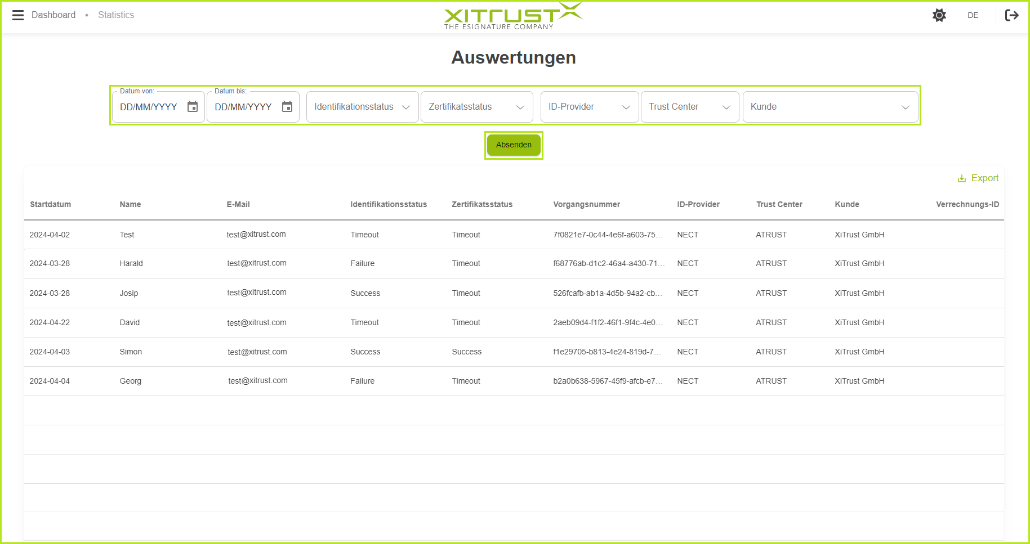The width and height of the screenshot is (1030, 544).
Task: Click the logout icon
Action: pyautogui.click(x=1011, y=15)
